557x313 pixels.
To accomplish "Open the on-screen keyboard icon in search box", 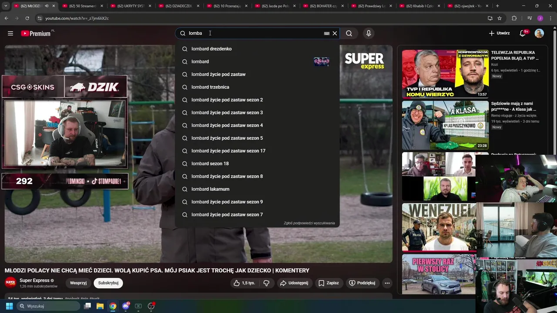I will [x=327, y=33].
